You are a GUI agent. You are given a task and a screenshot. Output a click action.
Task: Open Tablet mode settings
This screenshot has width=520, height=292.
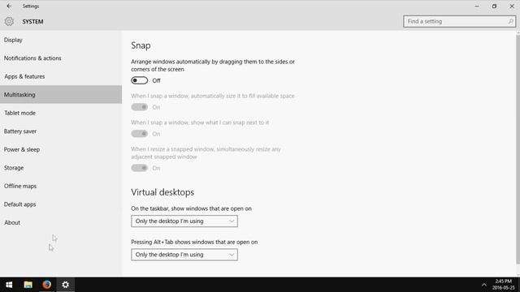pyautogui.click(x=61, y=113)
